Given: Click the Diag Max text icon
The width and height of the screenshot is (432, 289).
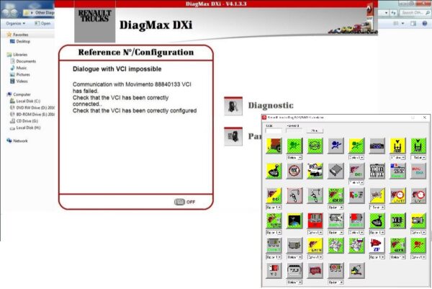Looking at the screenshot, I should pyautogui.click(x=418, y=171).
